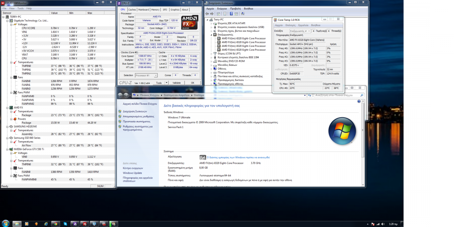
Task: Click the Επεξεργαστές category chip icon
Action: pos(215,35)
